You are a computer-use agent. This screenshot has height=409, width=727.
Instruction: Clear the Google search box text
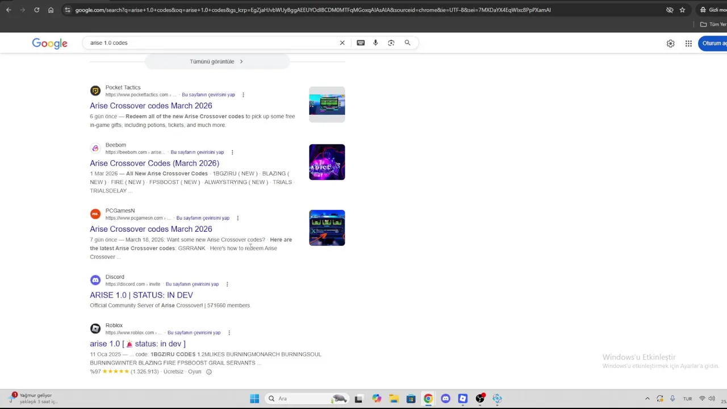(x=342, y=43)
